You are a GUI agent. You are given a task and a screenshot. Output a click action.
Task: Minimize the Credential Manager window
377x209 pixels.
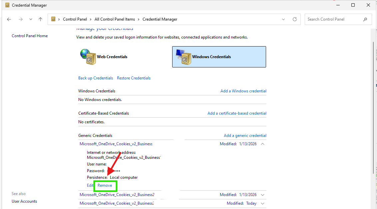(338, 5)
